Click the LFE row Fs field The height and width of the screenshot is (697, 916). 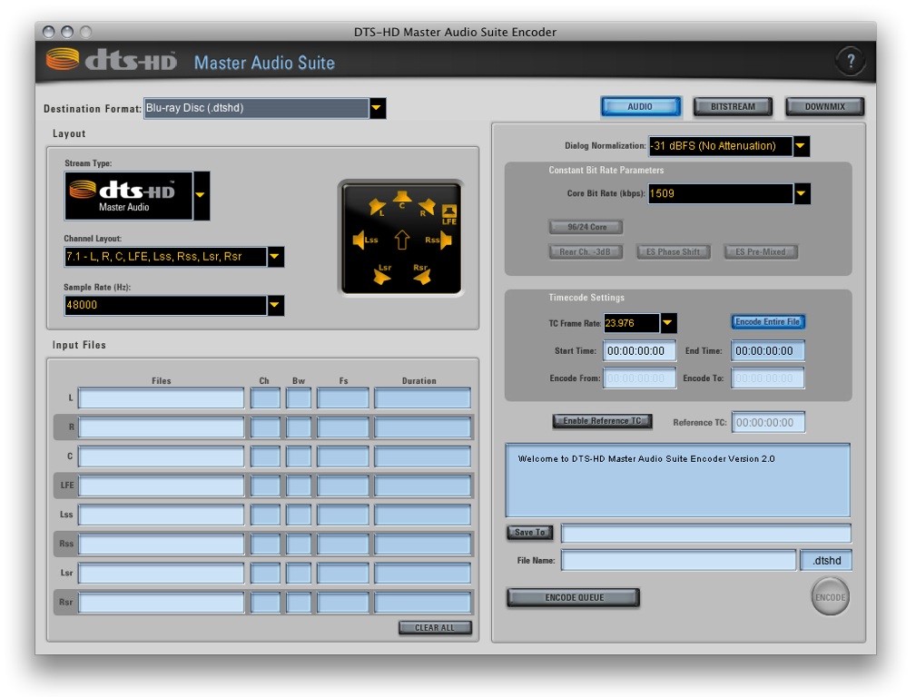343,486
